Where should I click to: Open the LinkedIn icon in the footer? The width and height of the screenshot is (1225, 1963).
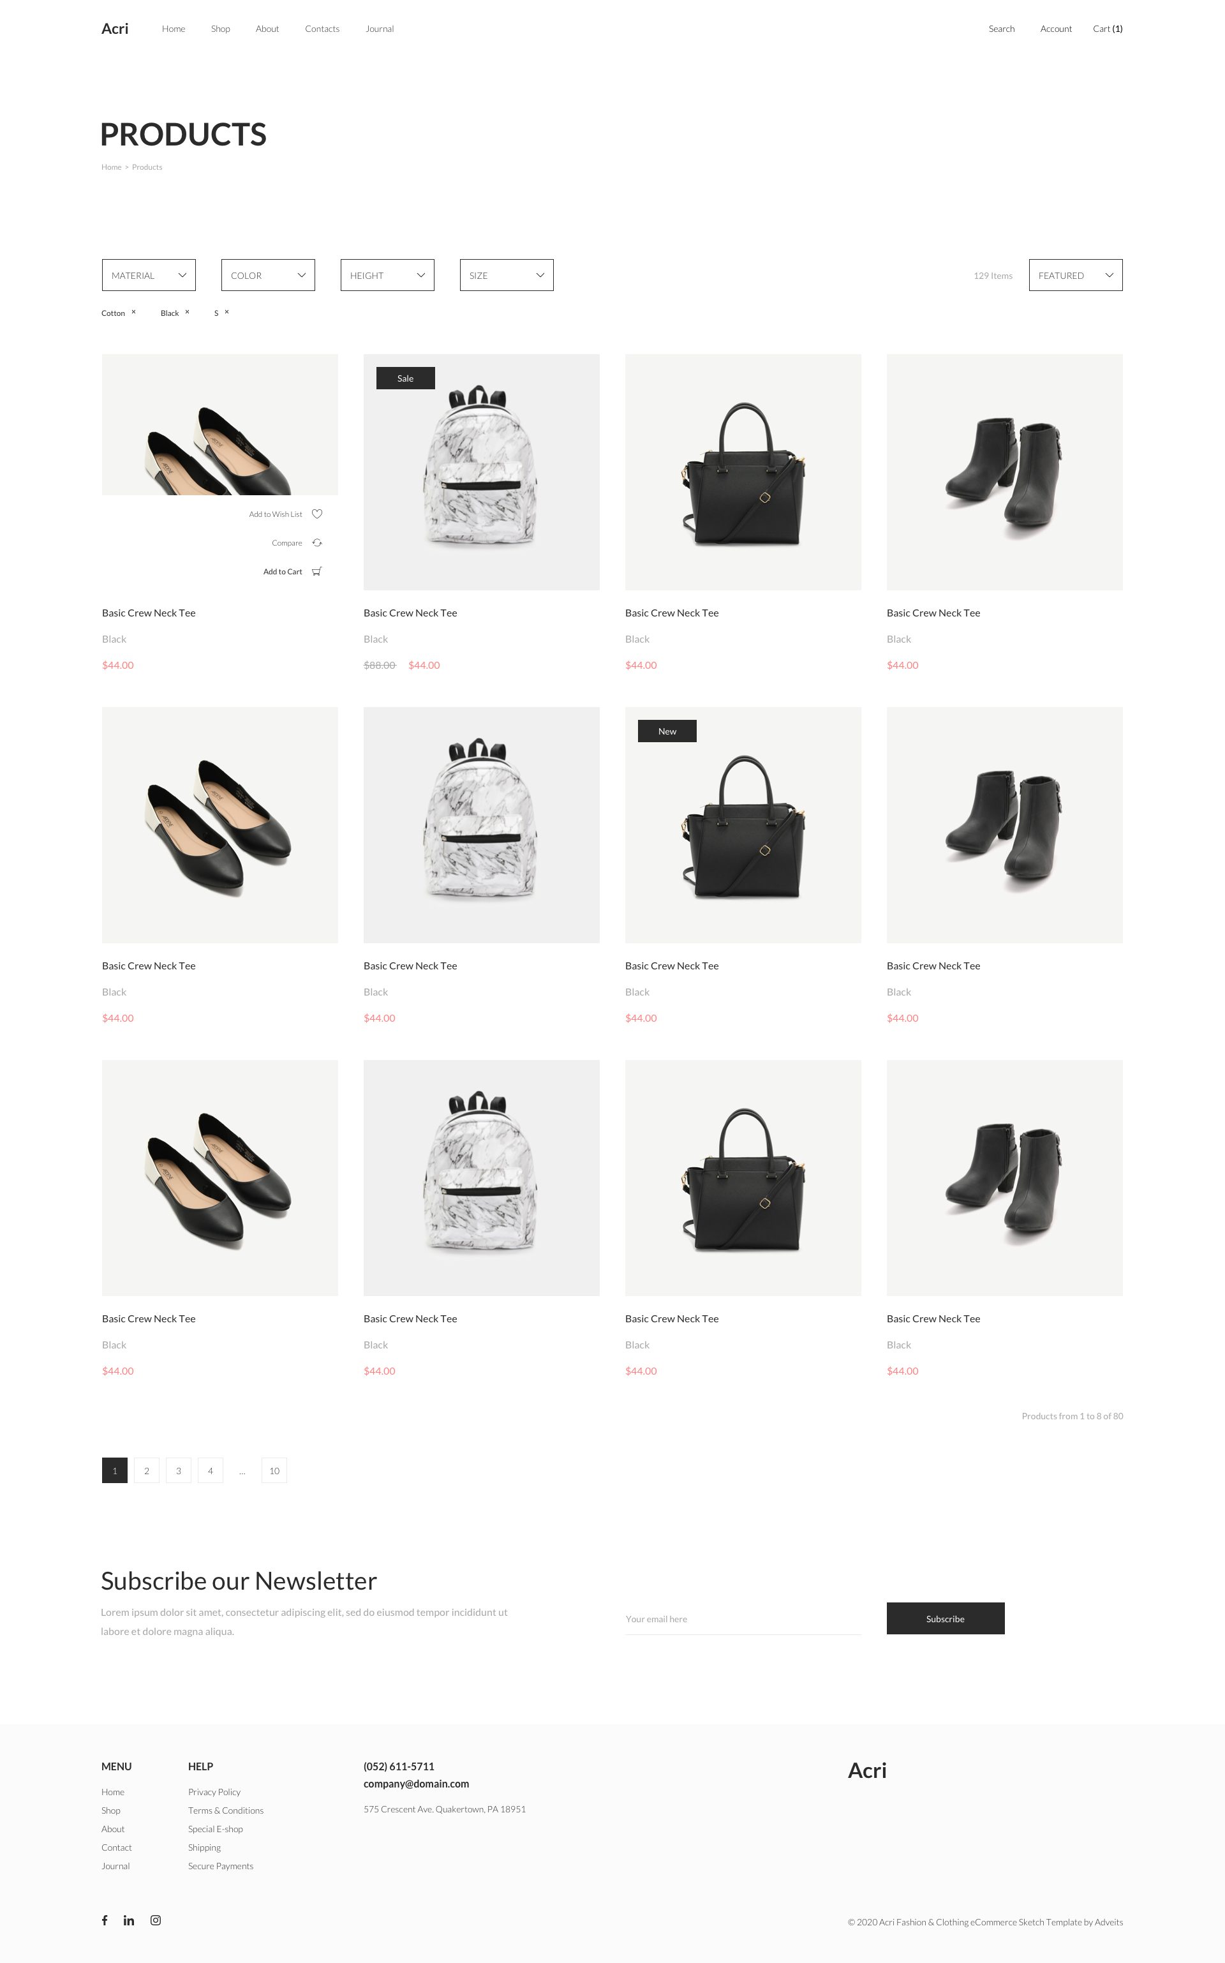click(x=129, y=1920)
